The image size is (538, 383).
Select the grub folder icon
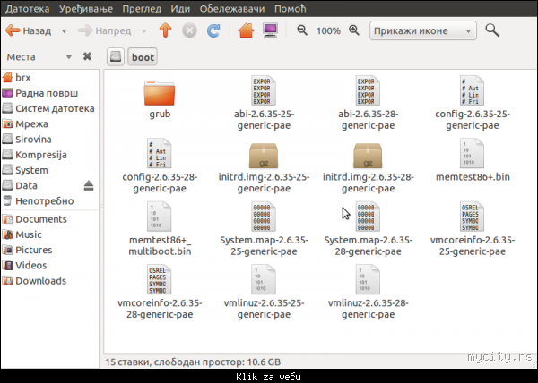[x=160, y=93]
